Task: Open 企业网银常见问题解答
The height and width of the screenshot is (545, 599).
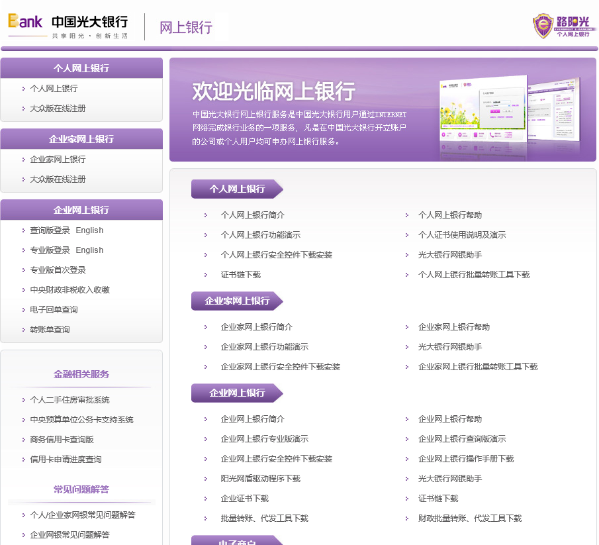Action: pyautogui.click(x=70, y=535)
